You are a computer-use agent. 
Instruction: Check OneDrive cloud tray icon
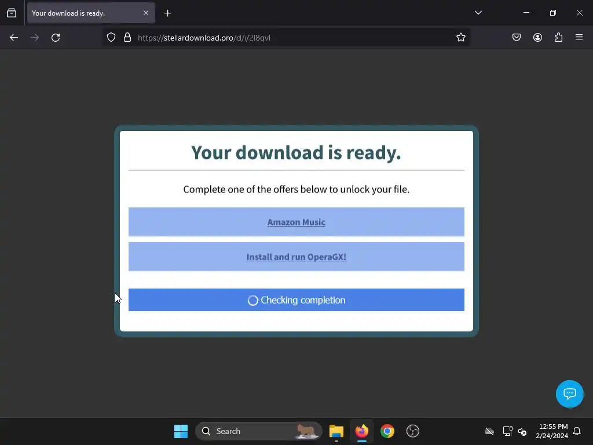(489, 431)
